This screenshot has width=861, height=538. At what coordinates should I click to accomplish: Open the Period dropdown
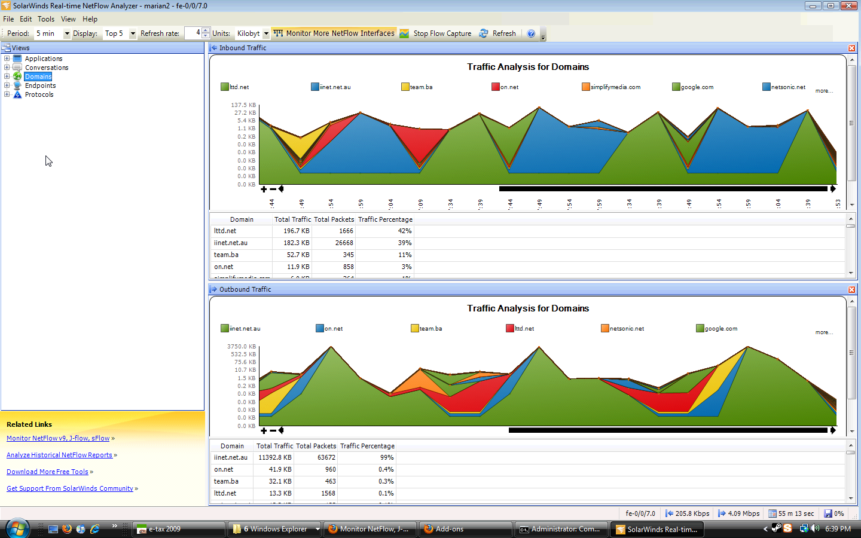(x=67, y=33)
